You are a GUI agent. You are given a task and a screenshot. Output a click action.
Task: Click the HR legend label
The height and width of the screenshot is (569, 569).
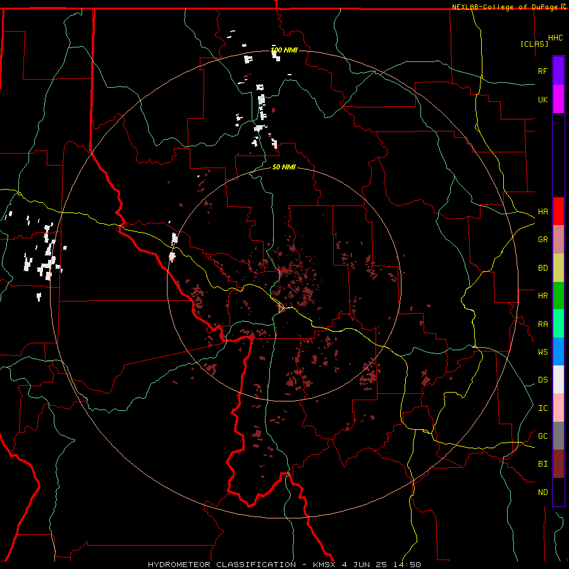pyautogui.click(x=542, y=296)
